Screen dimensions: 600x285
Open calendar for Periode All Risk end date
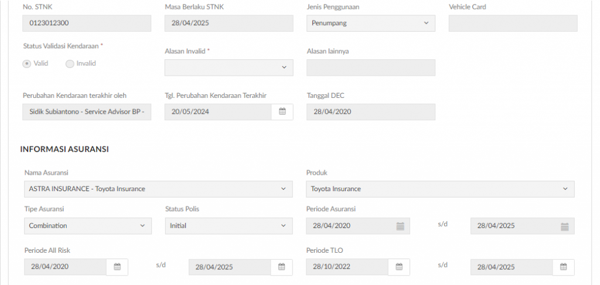click(282, 267)
